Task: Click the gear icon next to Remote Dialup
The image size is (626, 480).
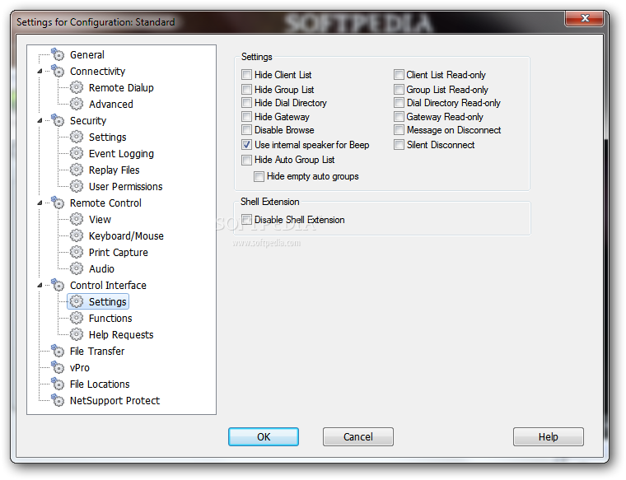Action: click(77, 87)
